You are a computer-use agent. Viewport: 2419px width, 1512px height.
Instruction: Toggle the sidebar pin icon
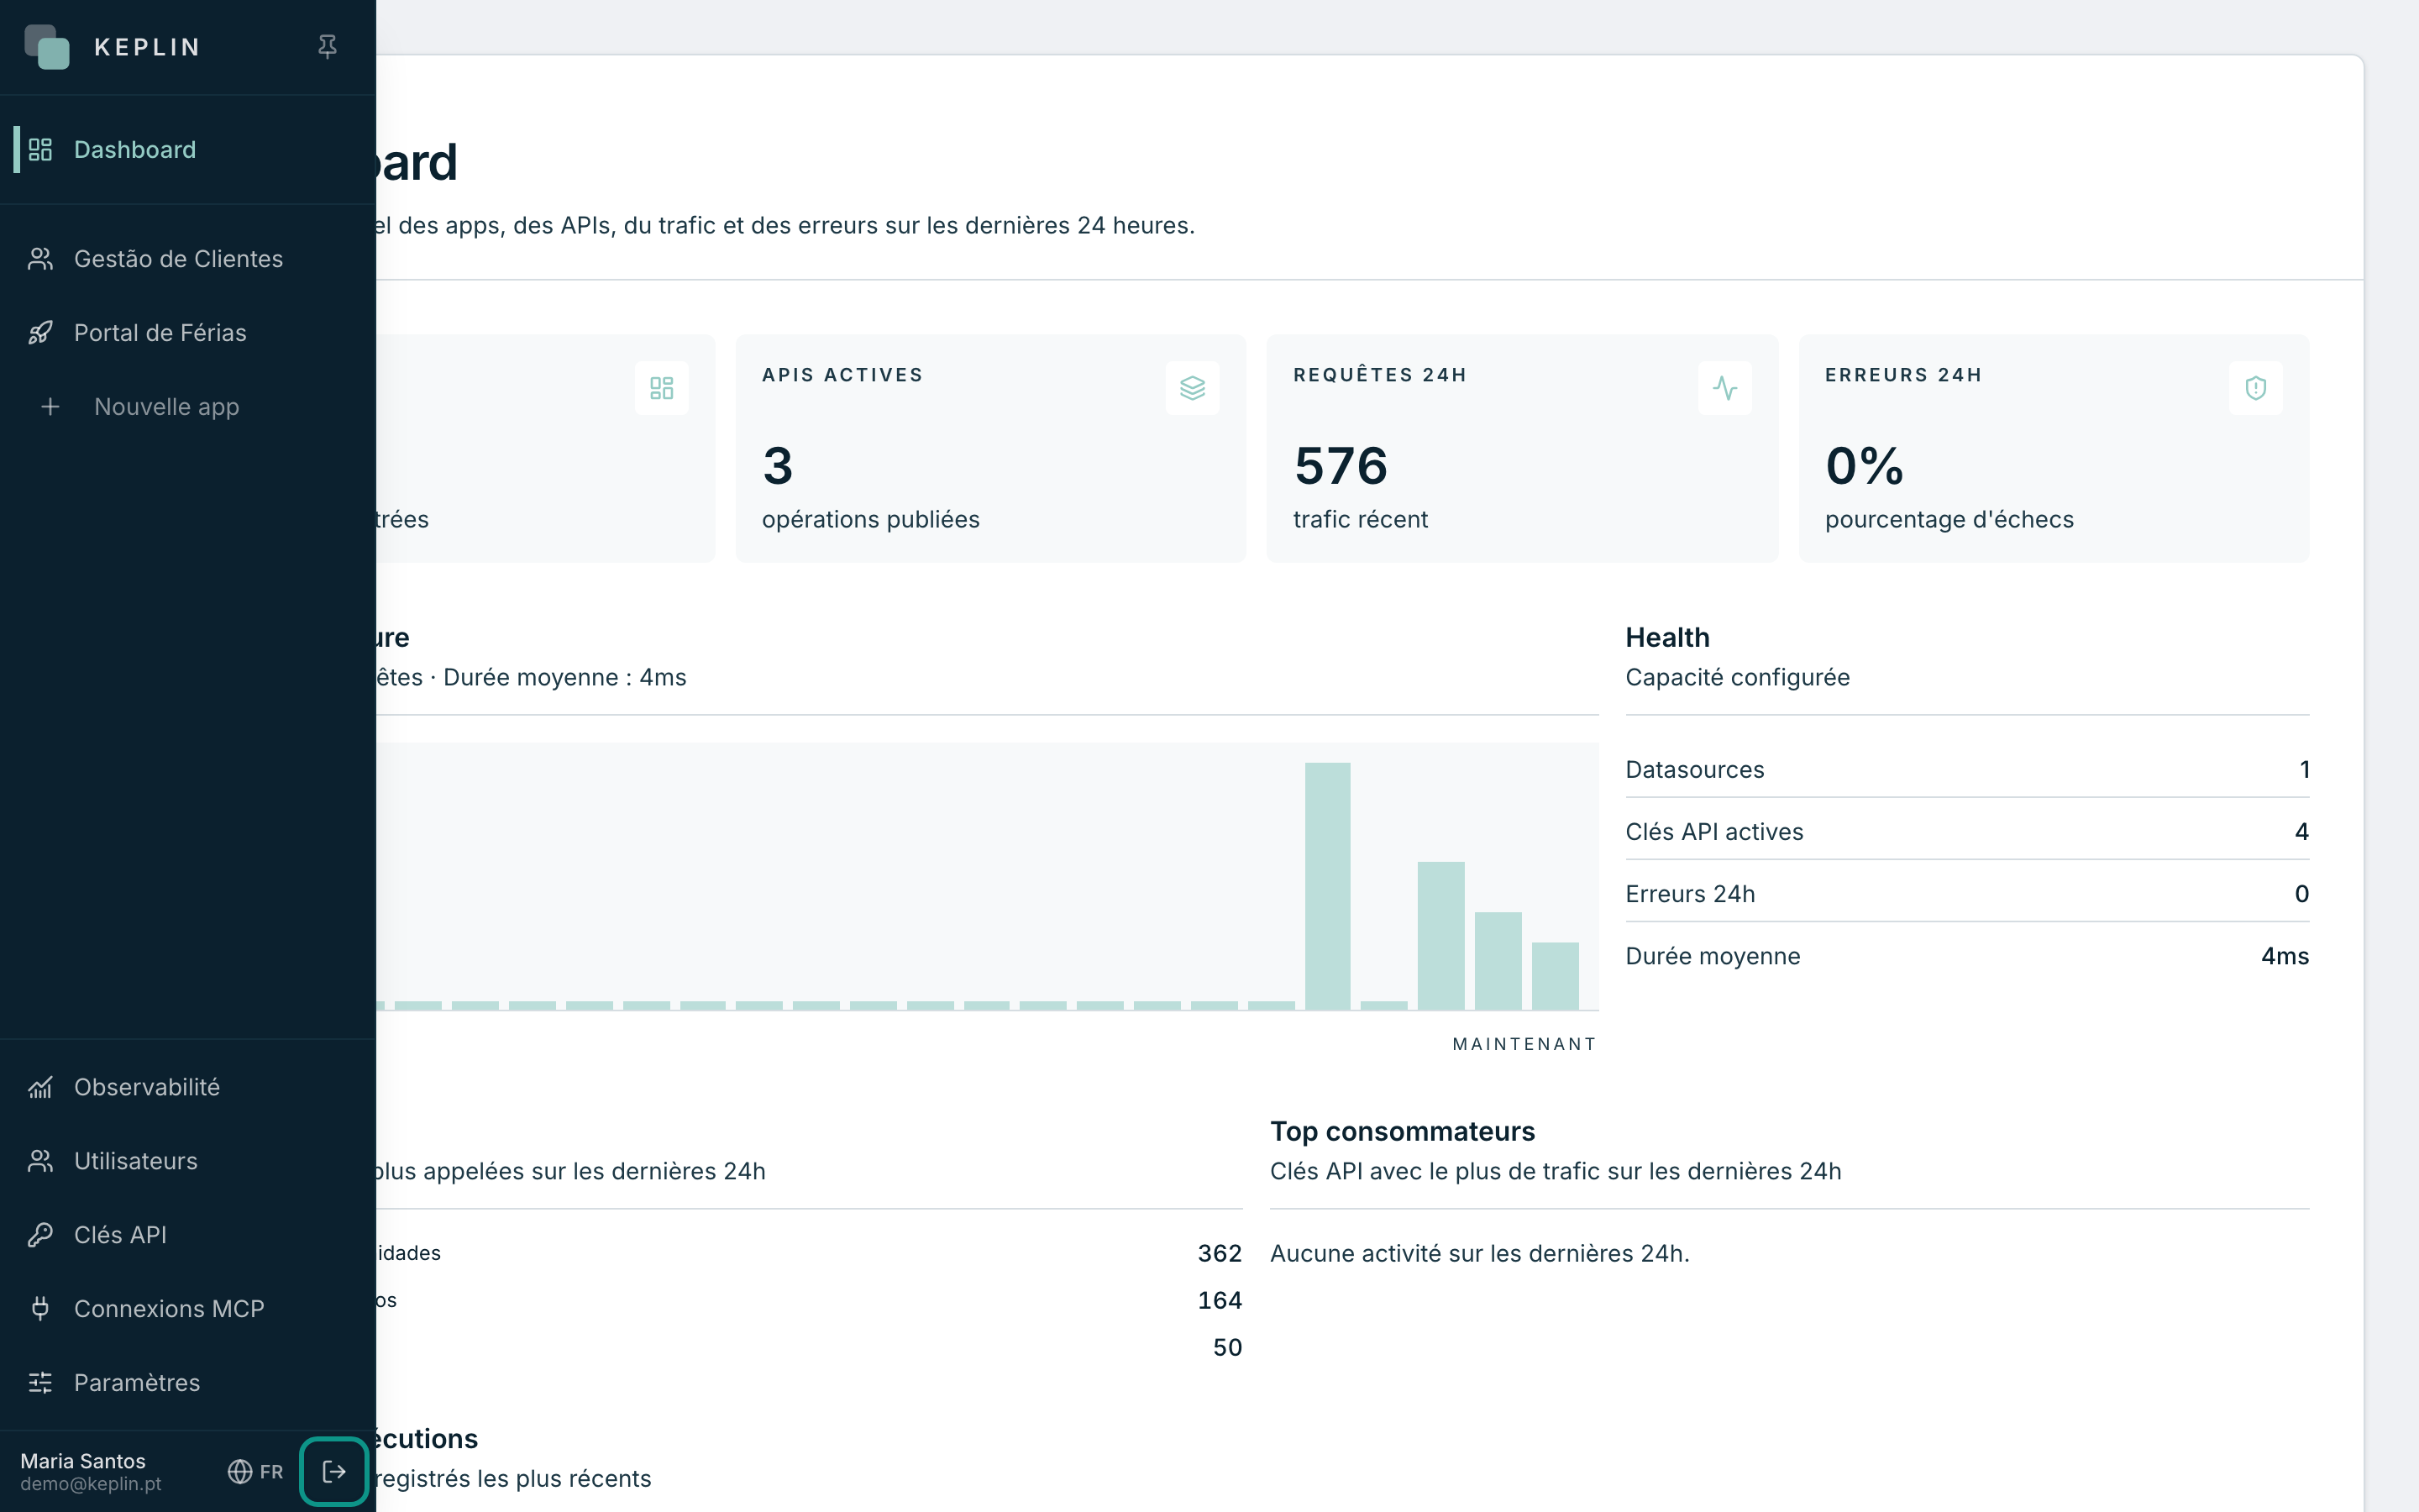[327, 47]
